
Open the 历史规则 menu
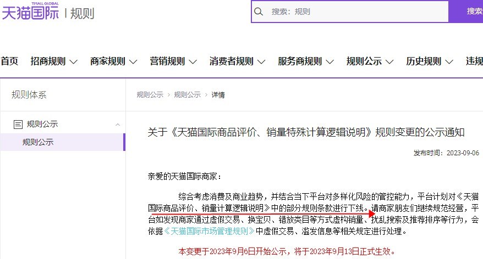(x=424, y=61)
